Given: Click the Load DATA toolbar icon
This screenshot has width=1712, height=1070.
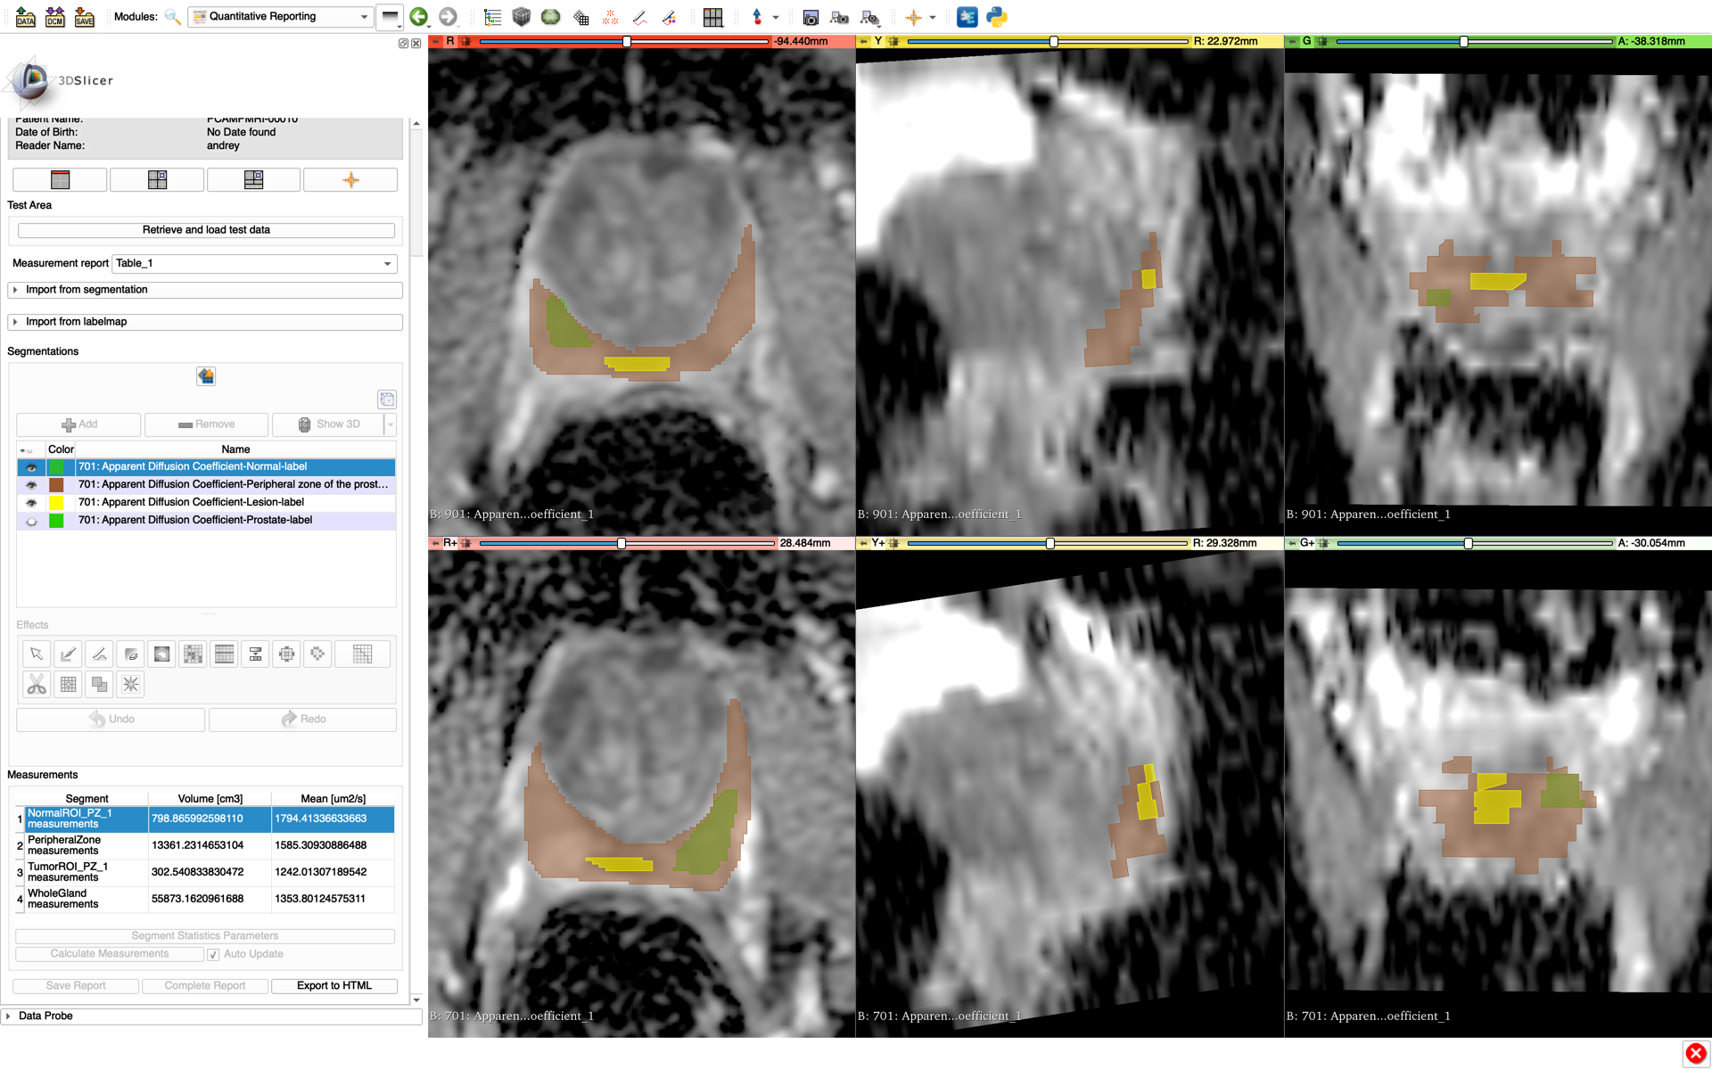Looking at the screenshot, I should click(25, 17).
